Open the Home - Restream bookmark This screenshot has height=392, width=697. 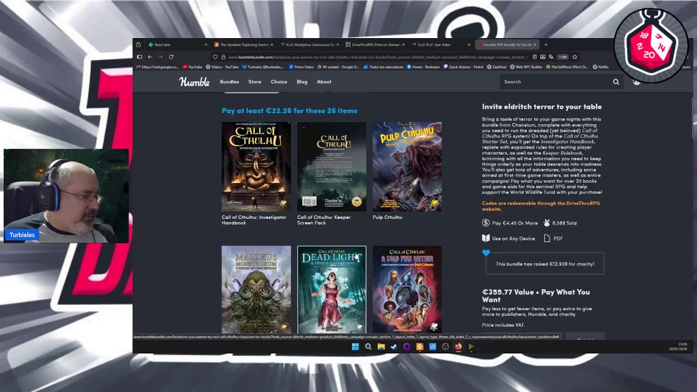point(423,67)
